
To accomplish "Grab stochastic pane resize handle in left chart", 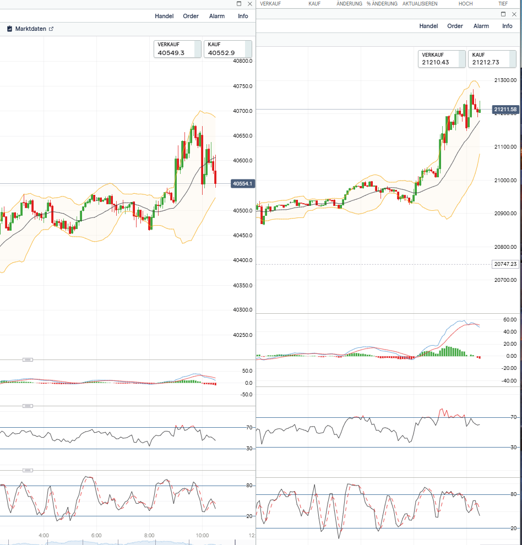I will pos(28,470).
